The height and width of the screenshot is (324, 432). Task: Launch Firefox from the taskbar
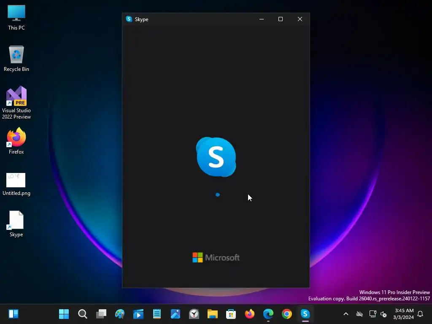(250, 314)
